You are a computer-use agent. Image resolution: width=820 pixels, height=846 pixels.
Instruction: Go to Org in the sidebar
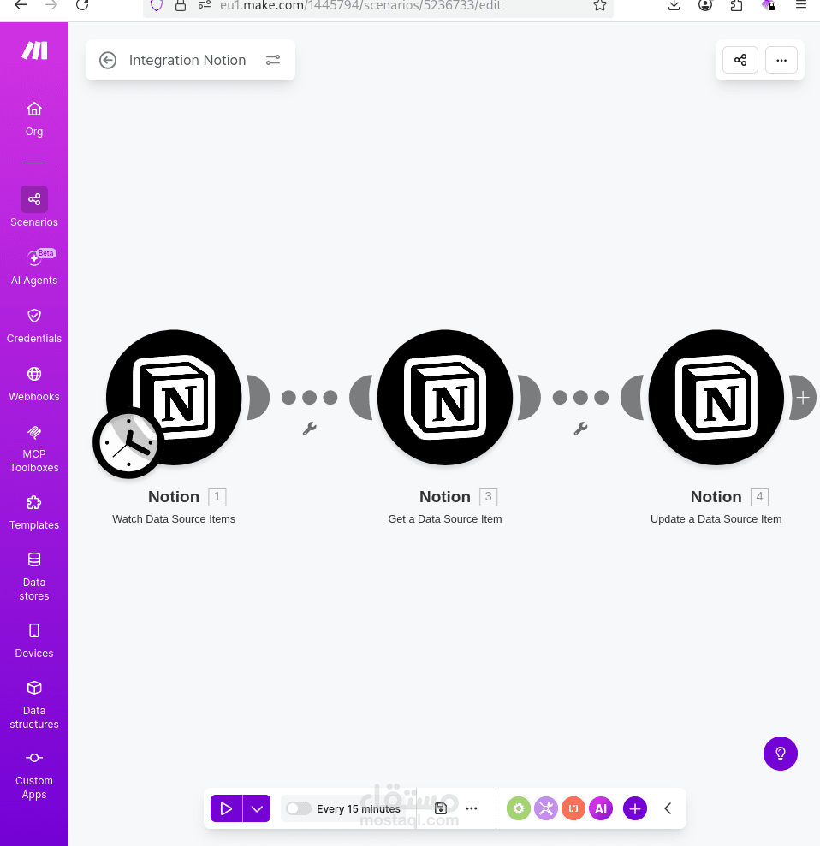point(34,119)
